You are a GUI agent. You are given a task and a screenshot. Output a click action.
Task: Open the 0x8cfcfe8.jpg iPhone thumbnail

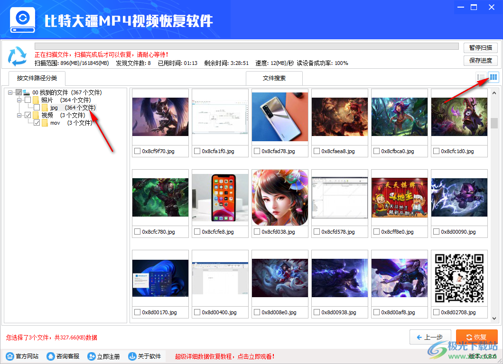tap(220, 198)
